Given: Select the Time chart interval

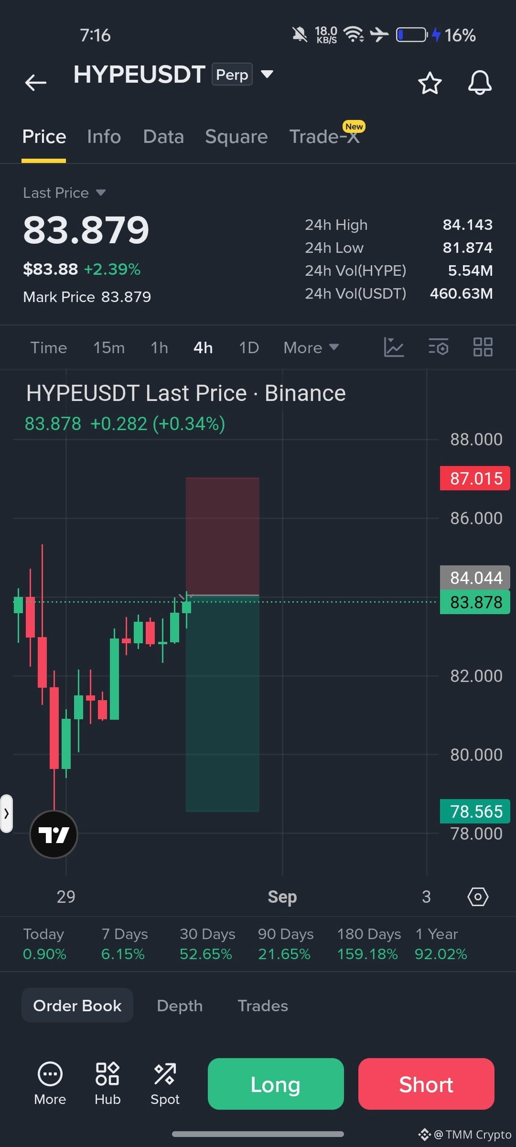Looking at the screenshot, I should [x=49, y=347].
